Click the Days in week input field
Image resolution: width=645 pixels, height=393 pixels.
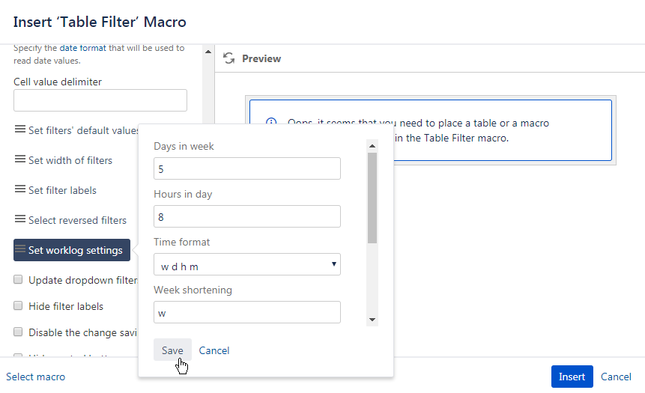point(246,169)
